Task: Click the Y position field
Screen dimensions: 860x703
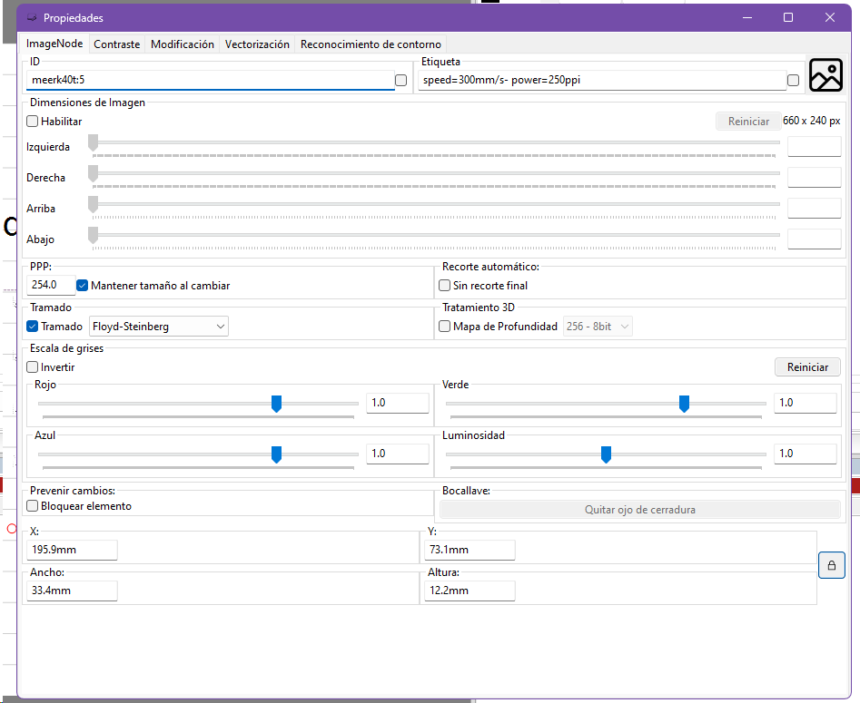Action: coord(470,550)
